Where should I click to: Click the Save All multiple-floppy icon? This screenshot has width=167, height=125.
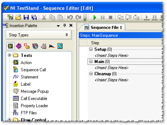pos(34,17)
